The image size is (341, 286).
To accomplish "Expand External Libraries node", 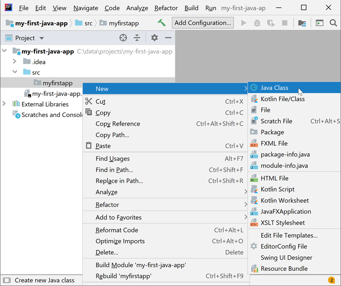I will 4,104.
